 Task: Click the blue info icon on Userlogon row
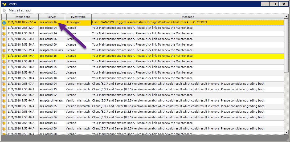click(x=4, y=23)
